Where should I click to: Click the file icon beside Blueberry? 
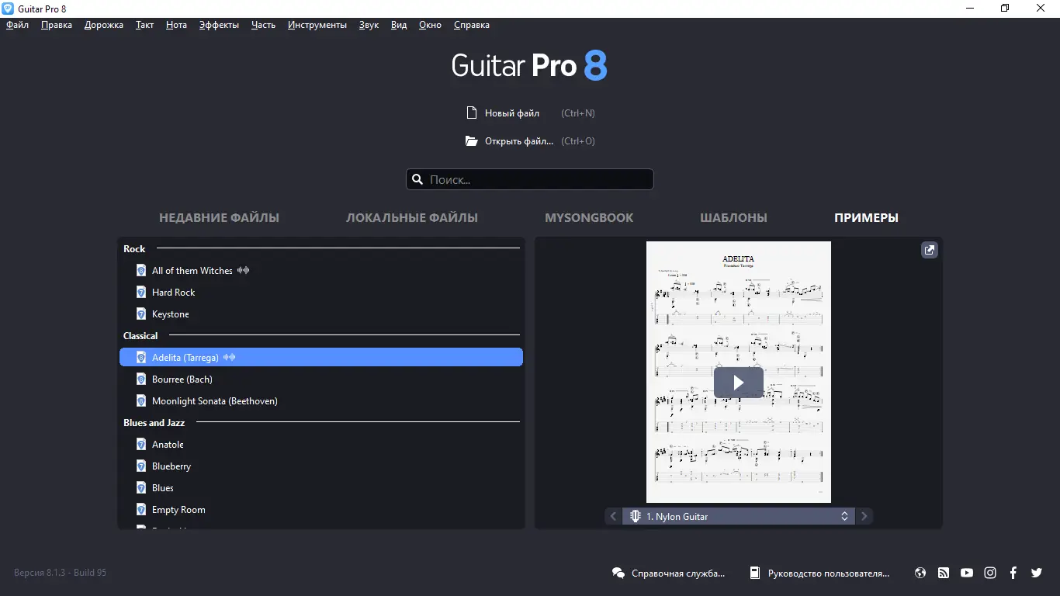141,466
